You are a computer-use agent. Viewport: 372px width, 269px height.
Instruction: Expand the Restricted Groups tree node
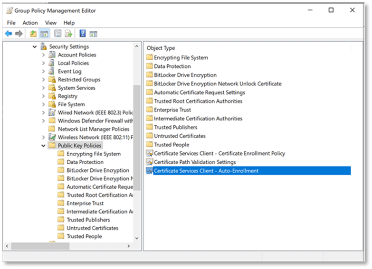(44, 80)
